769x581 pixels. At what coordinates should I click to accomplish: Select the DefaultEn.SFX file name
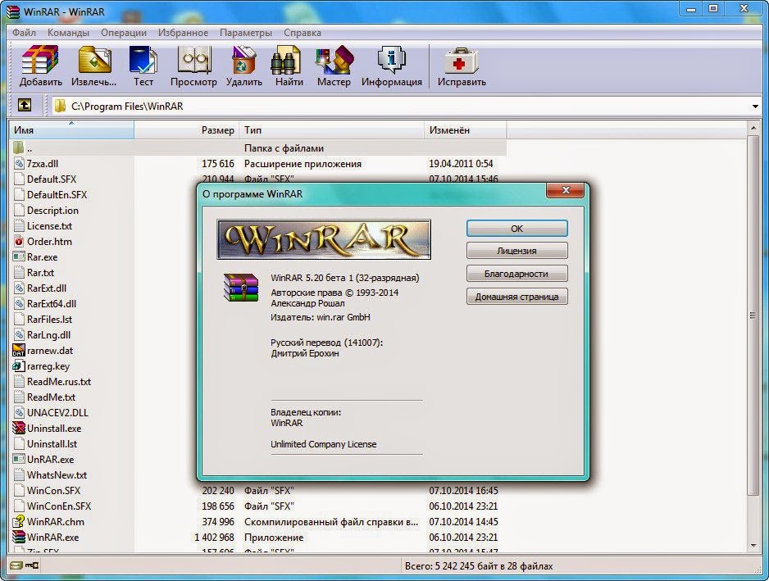[57, 195]
